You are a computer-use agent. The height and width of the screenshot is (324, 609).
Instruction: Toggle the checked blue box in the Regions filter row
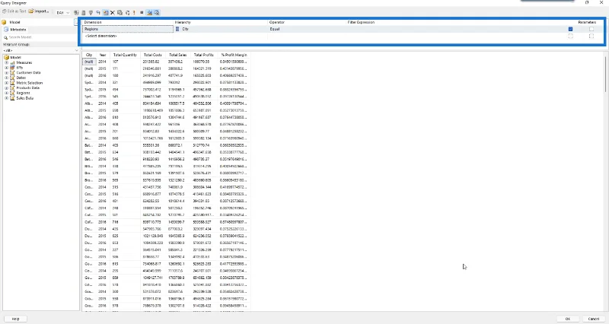570,29
